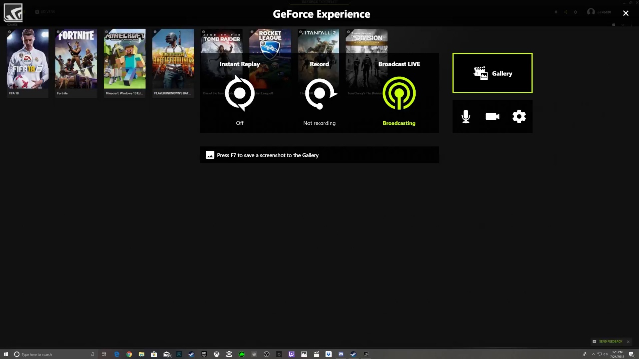Open the Photos app on taskbar

[x=304, y=354]
